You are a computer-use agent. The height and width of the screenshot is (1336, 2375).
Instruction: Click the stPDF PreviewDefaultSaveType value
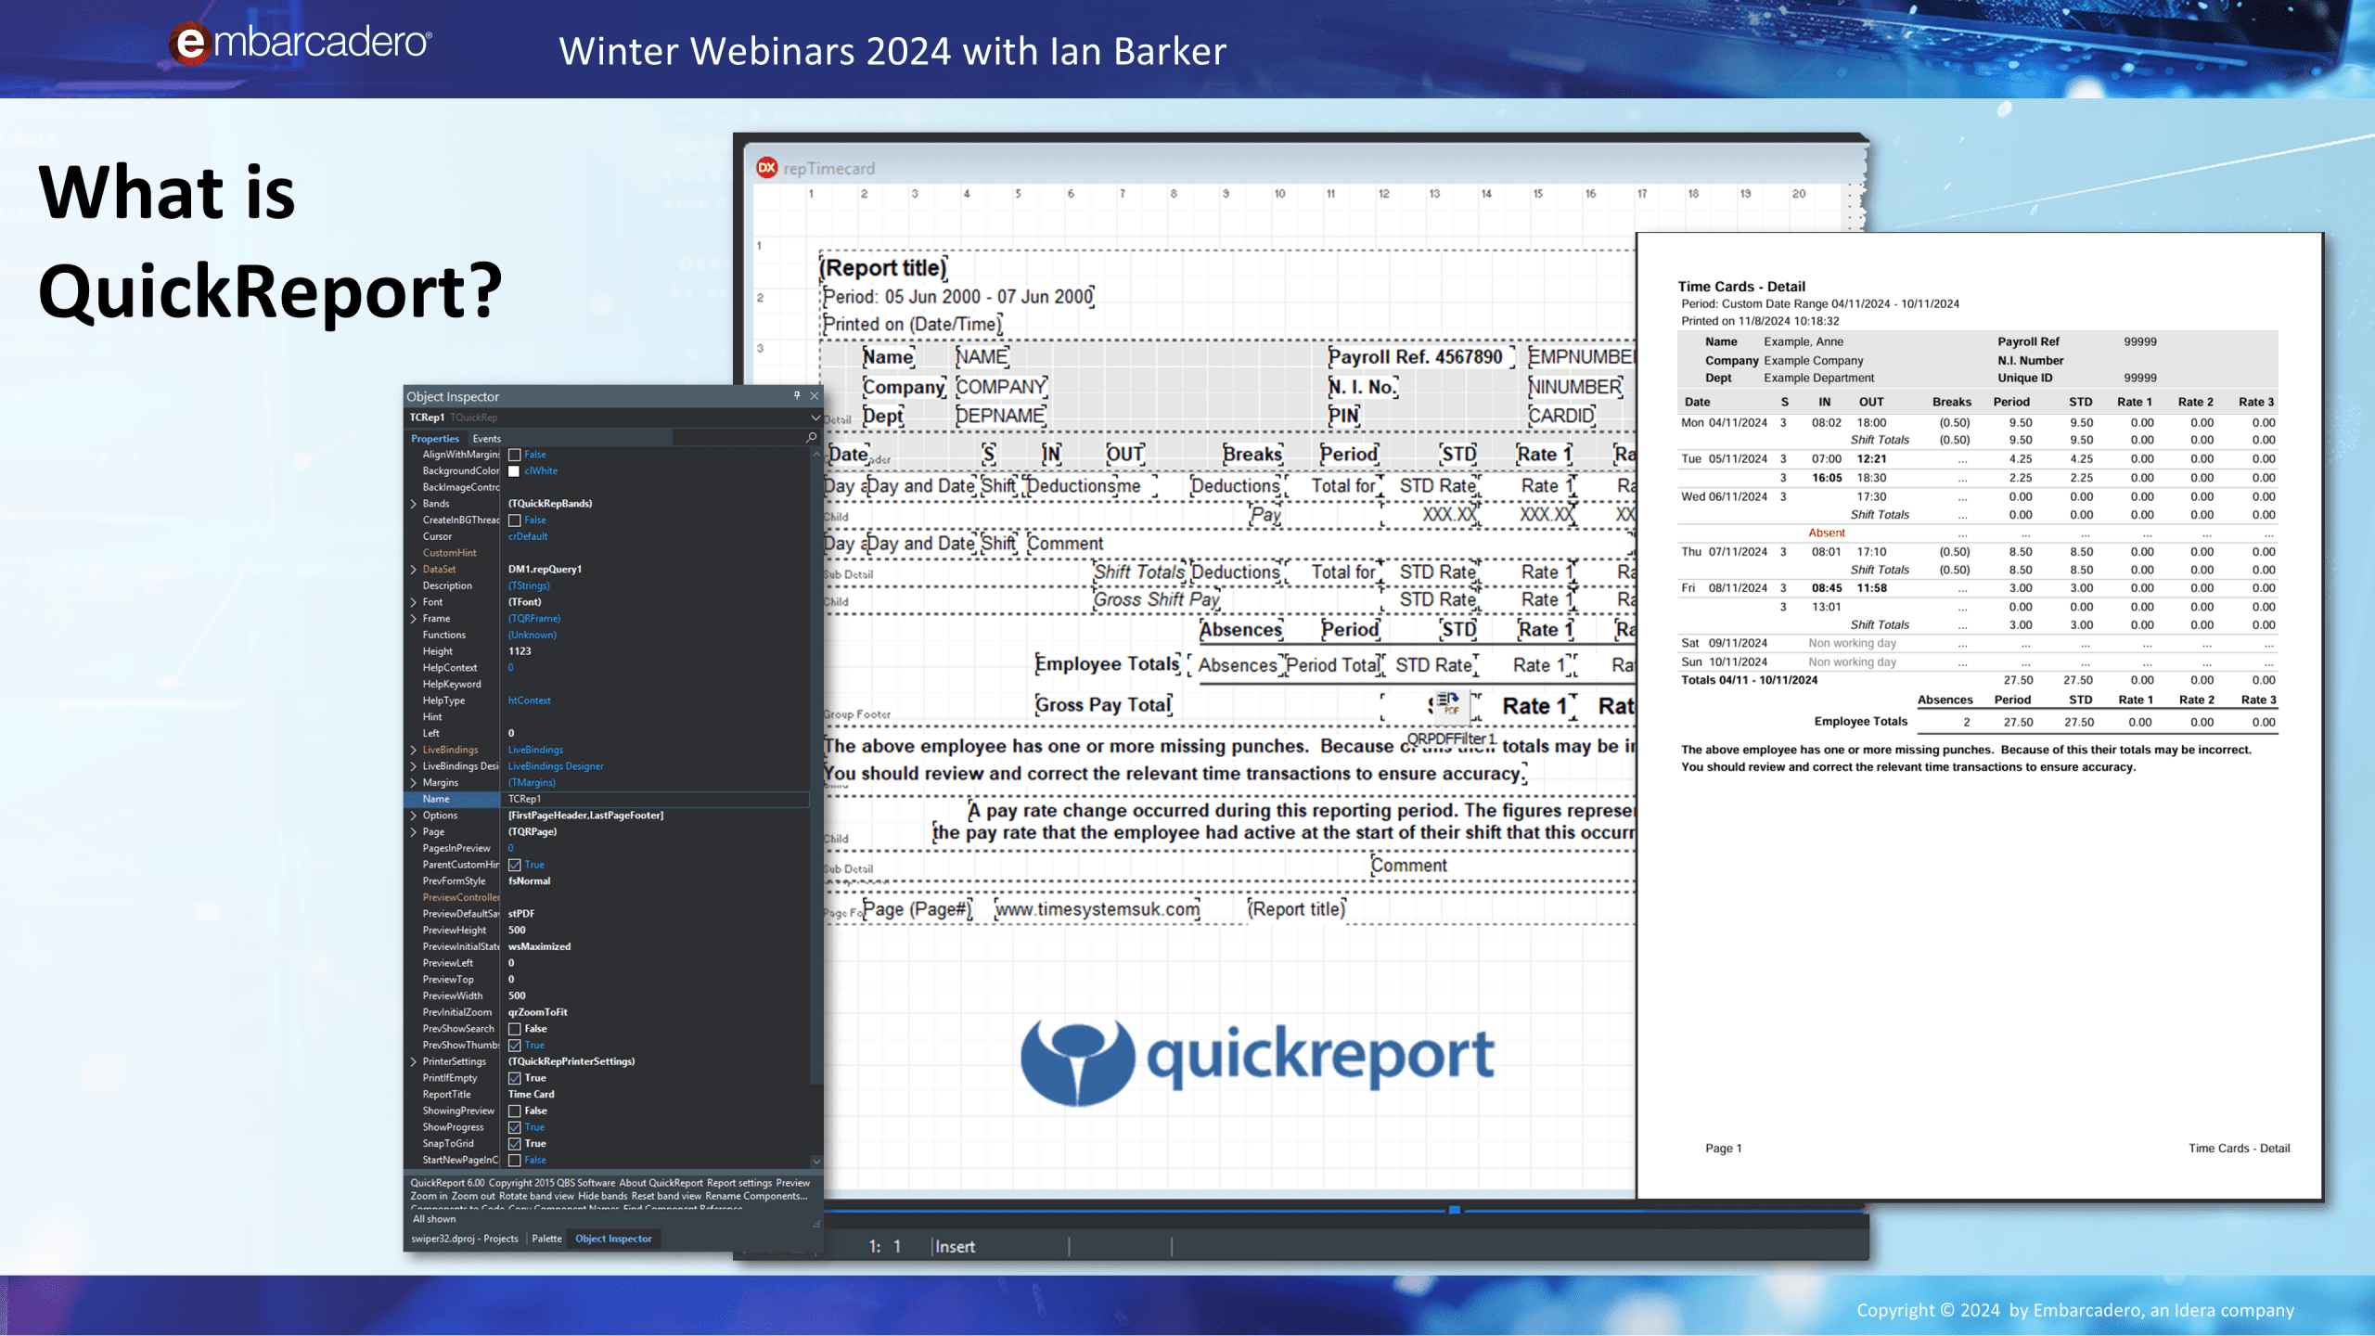(x=520, y=914)
